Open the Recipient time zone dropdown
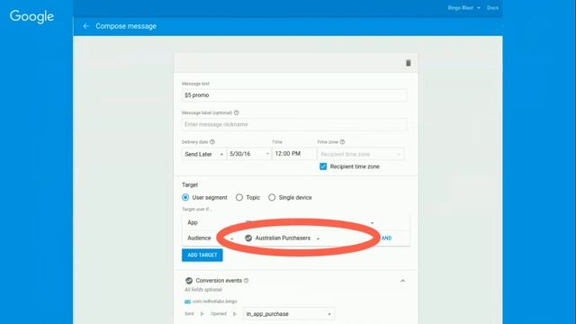 click(x=360, y=154)
